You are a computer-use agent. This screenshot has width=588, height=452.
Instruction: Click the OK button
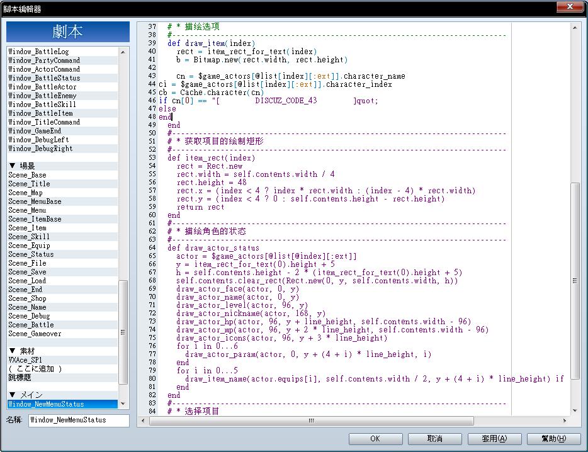click(x=375, y=439)
